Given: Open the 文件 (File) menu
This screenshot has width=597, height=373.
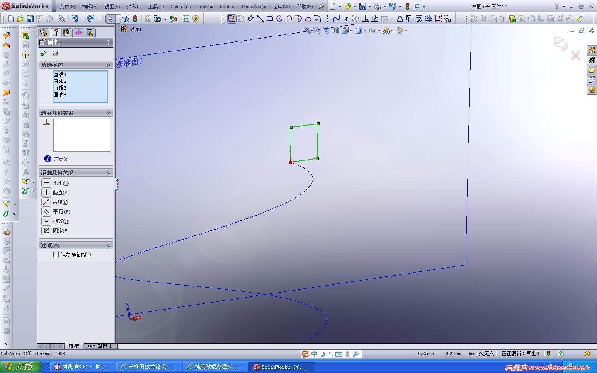Looking at the screenshot, I should click(67, 7).
